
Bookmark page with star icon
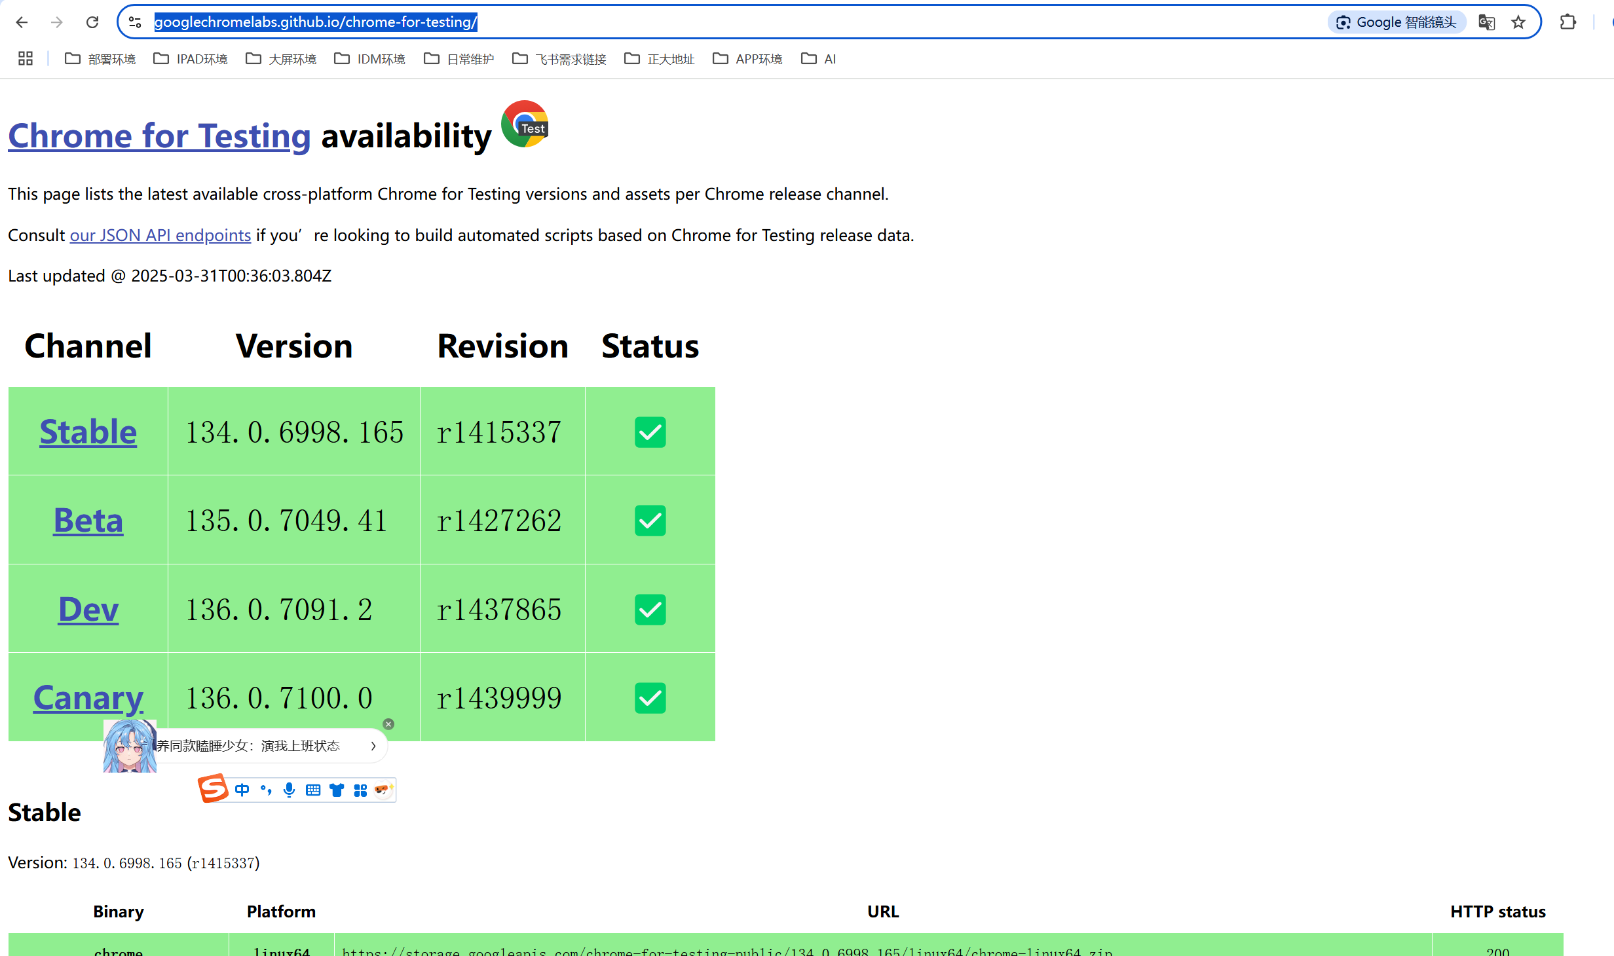pos(1518,22)
